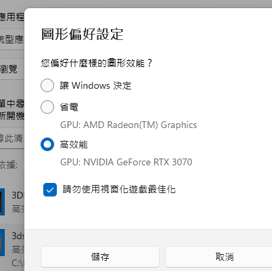The width and height of the screenshot is (272, 271).
Task: Select the 3ds app name in background list
Action: click(18, 236)
